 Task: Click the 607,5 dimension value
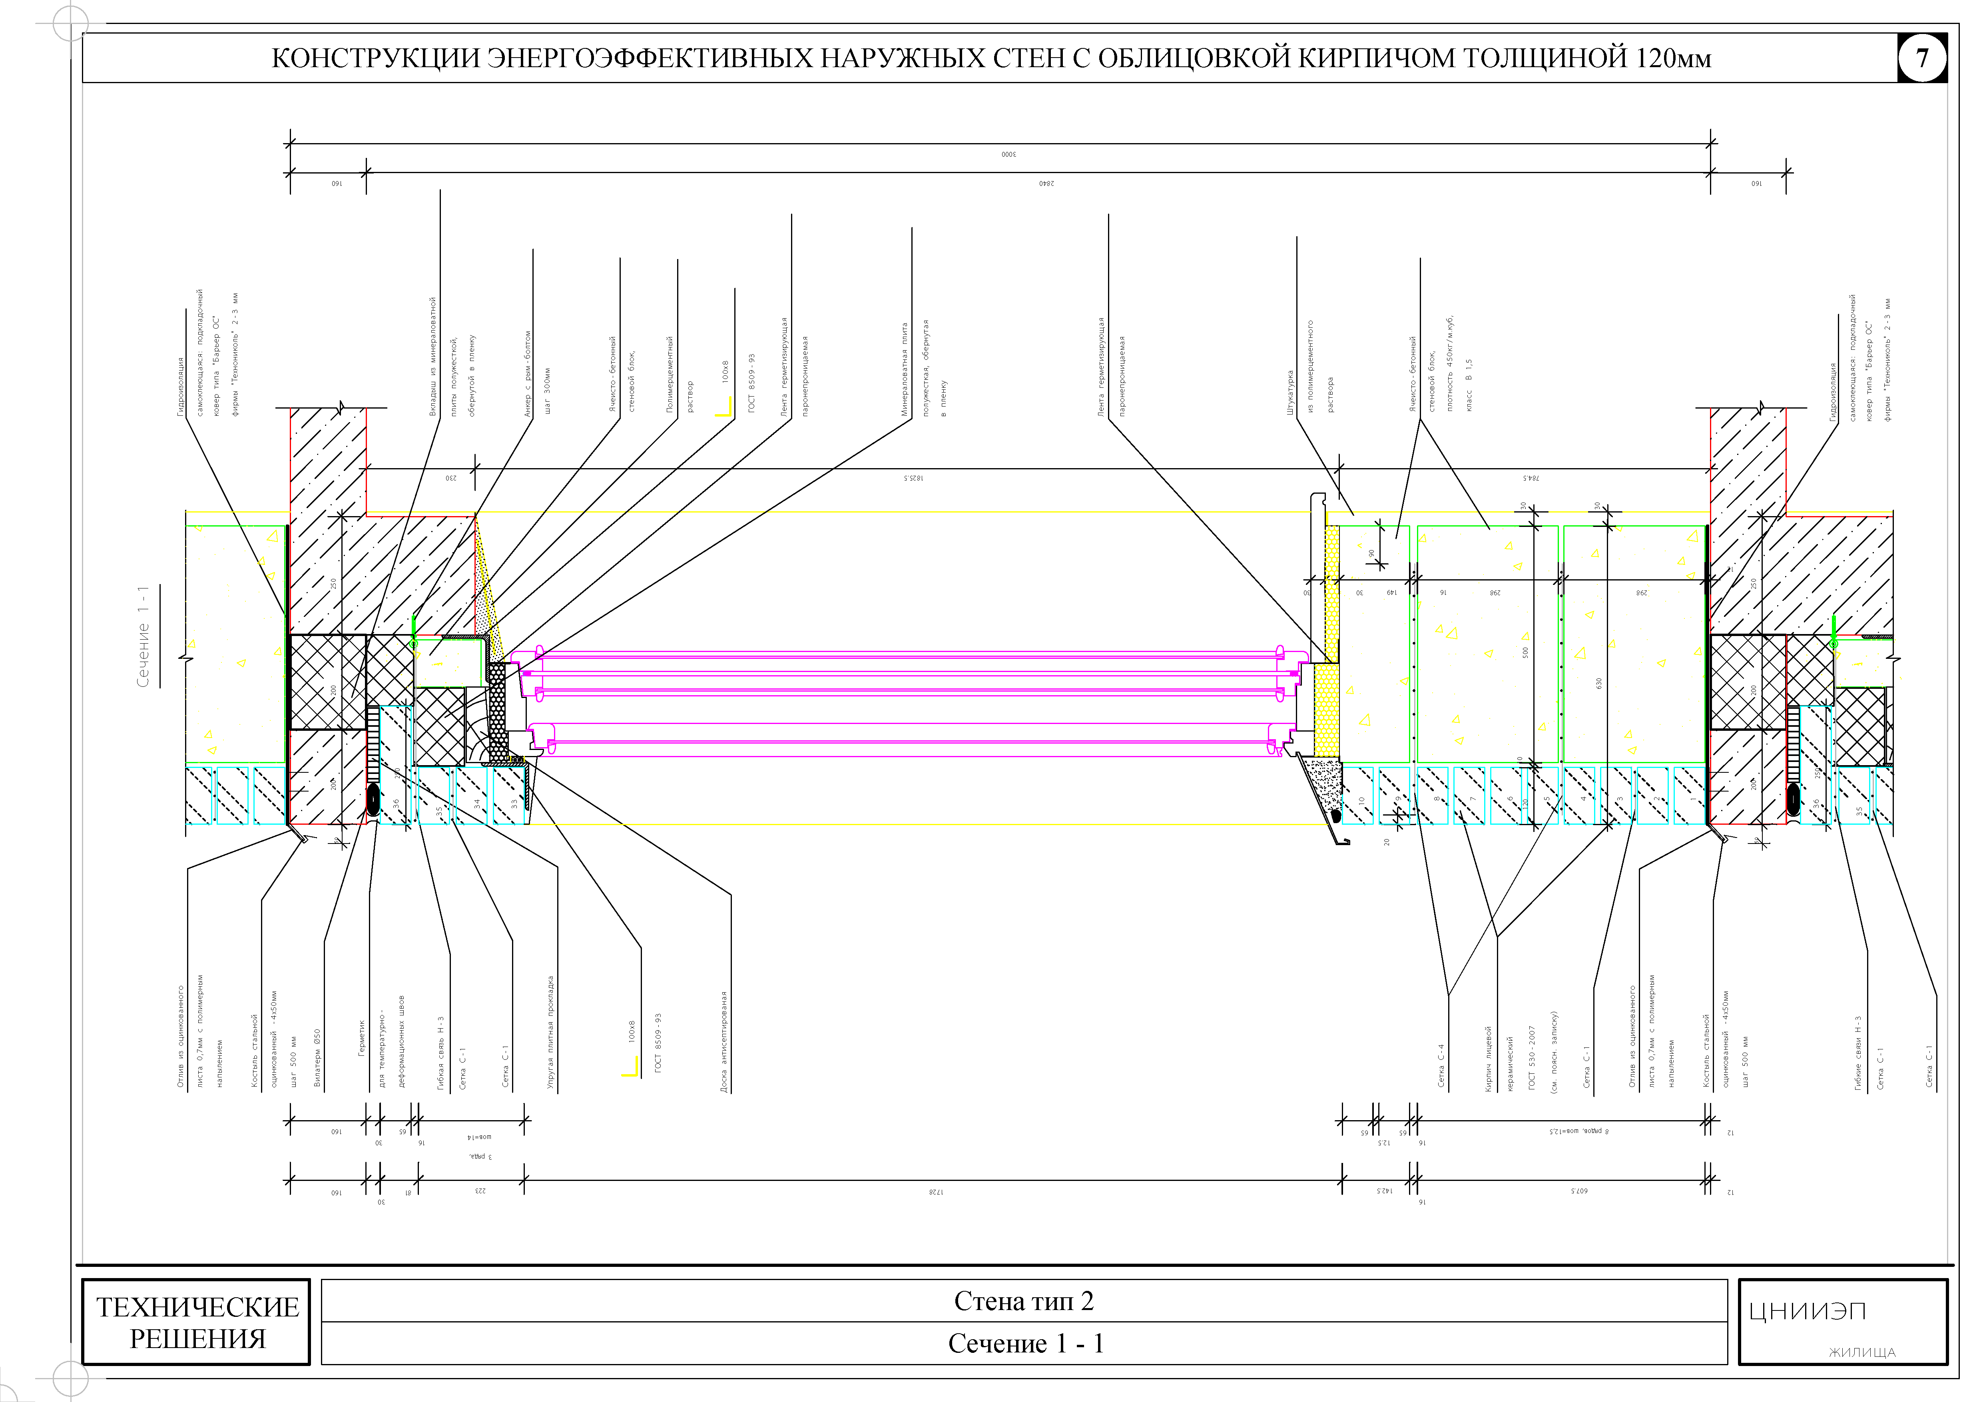[1579, 1192]
